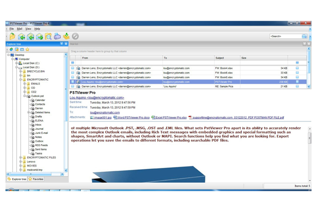Click the To address link in message header
Viewport: 317px width, 211px height.
point(105,112)
